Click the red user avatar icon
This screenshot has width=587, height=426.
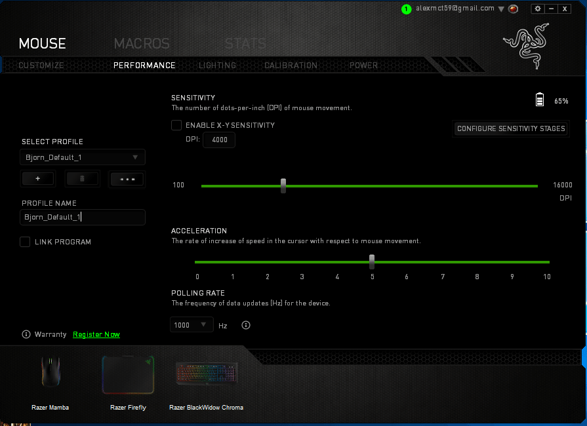[514, 9]
